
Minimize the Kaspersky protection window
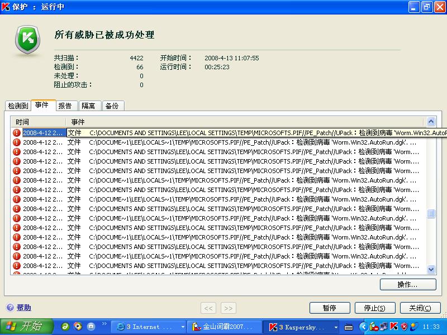413,7
